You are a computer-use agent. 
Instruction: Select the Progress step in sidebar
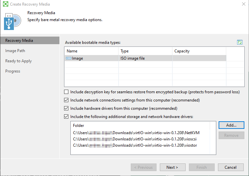click(13, 71)
